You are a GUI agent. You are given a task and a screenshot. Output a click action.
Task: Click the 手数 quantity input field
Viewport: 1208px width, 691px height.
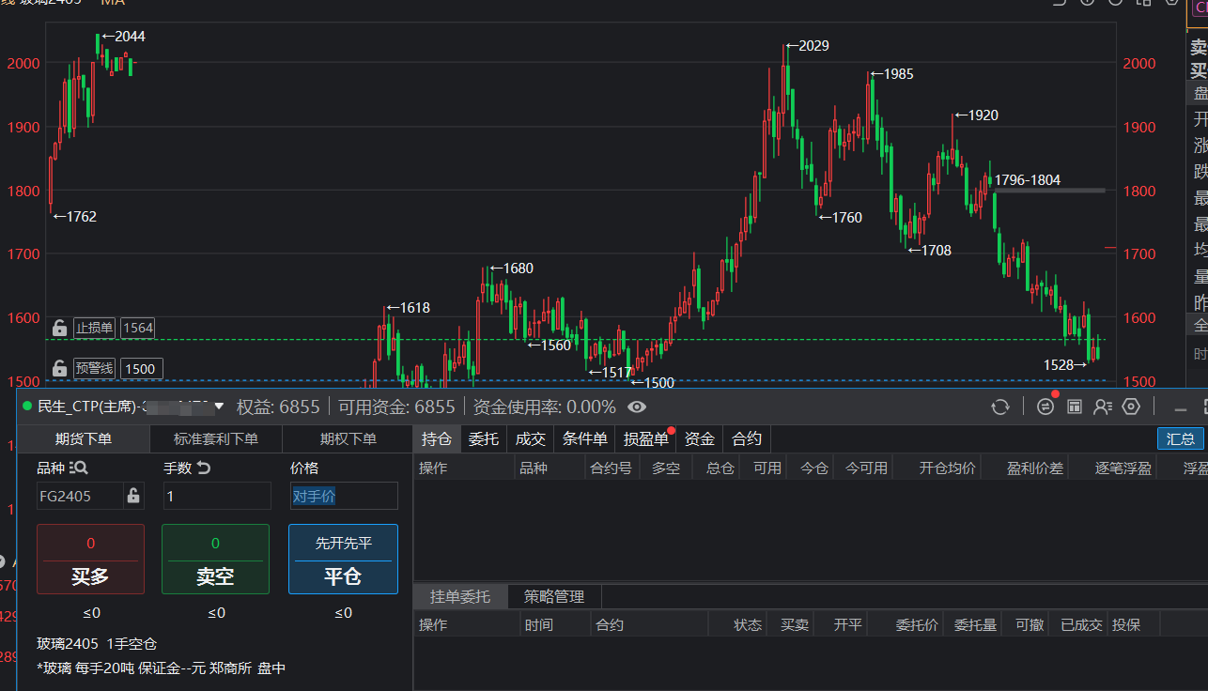(217, 496)
